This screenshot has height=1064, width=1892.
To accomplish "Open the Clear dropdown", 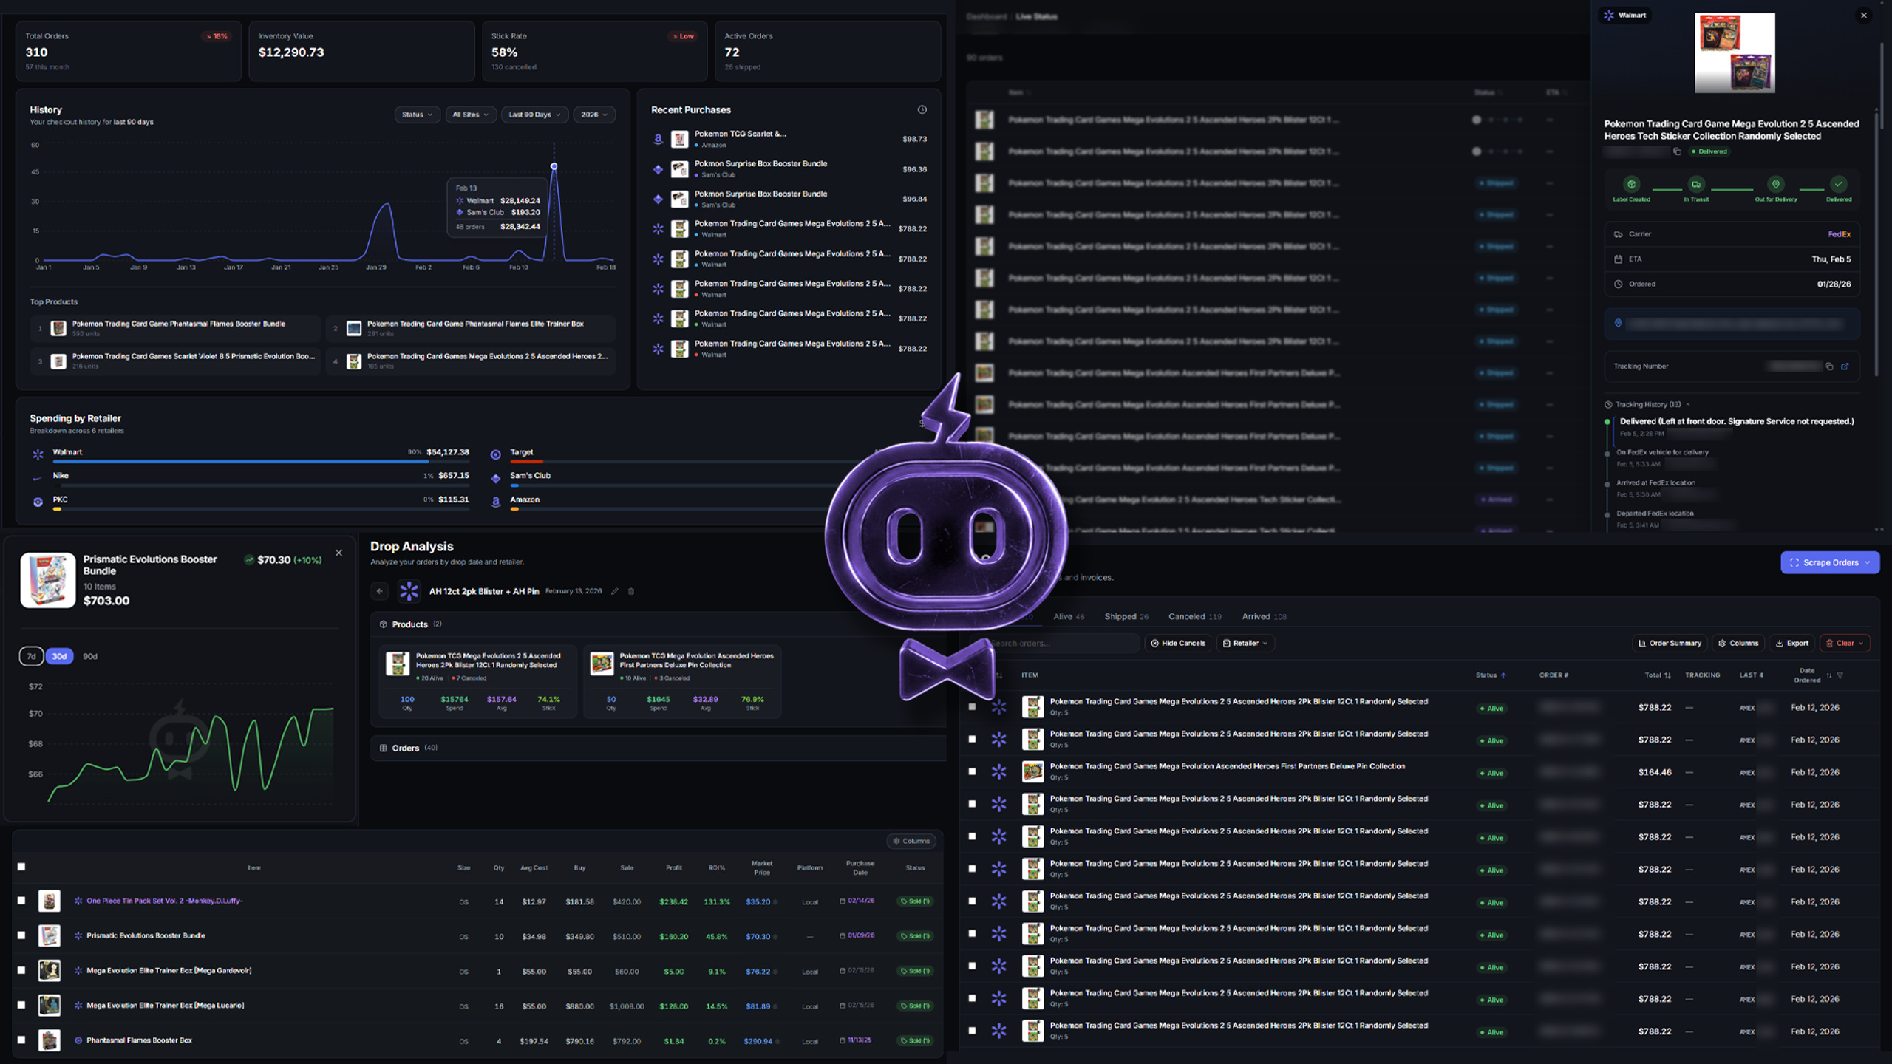I will tap(1845, 644).
